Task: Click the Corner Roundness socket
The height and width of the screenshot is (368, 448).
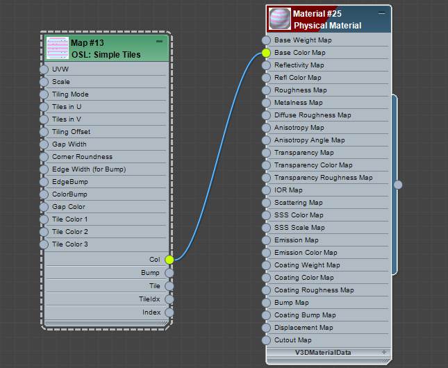Action: click(44, 157)
